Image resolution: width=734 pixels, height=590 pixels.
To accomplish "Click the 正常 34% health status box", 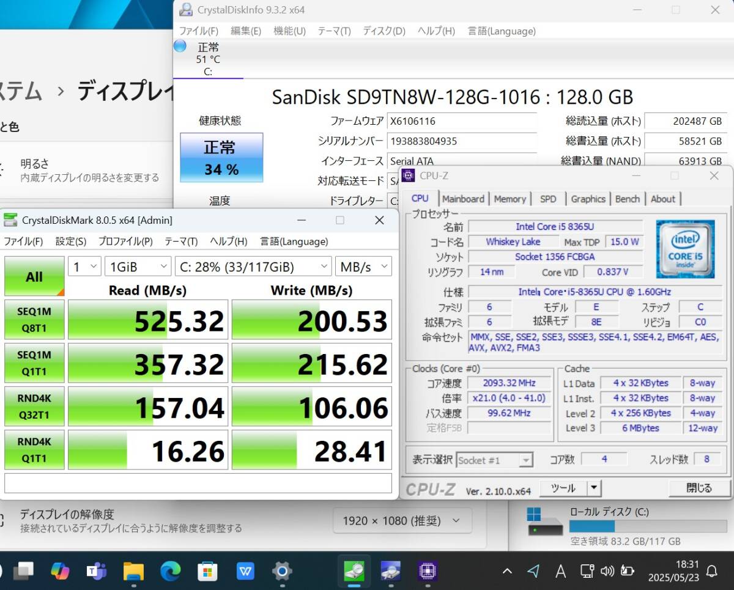I will (221, 157).
